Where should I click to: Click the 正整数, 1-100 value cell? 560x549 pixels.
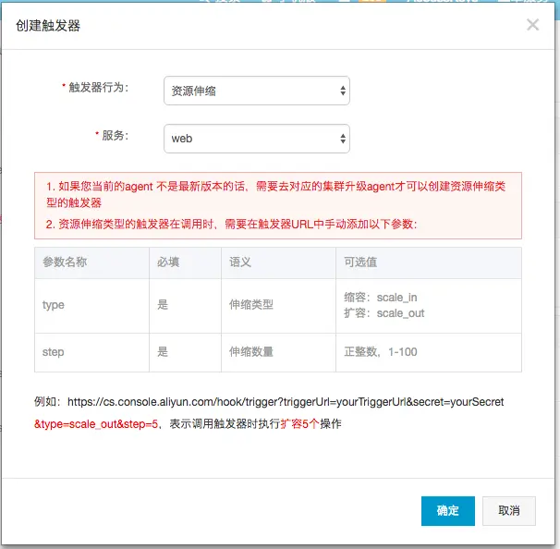pyautogui.click(x=429, y=352)
